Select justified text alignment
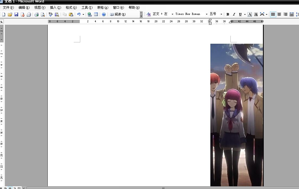This screenshot has width=299, height=189. [273, 14]
